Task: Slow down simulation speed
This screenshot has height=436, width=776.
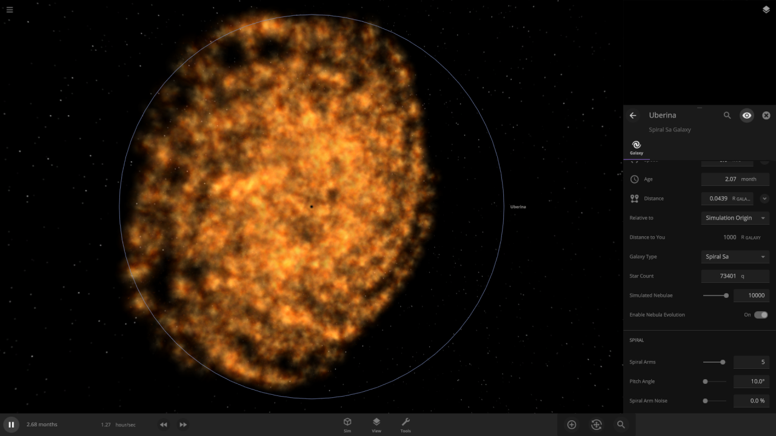Action: [163, 424]
